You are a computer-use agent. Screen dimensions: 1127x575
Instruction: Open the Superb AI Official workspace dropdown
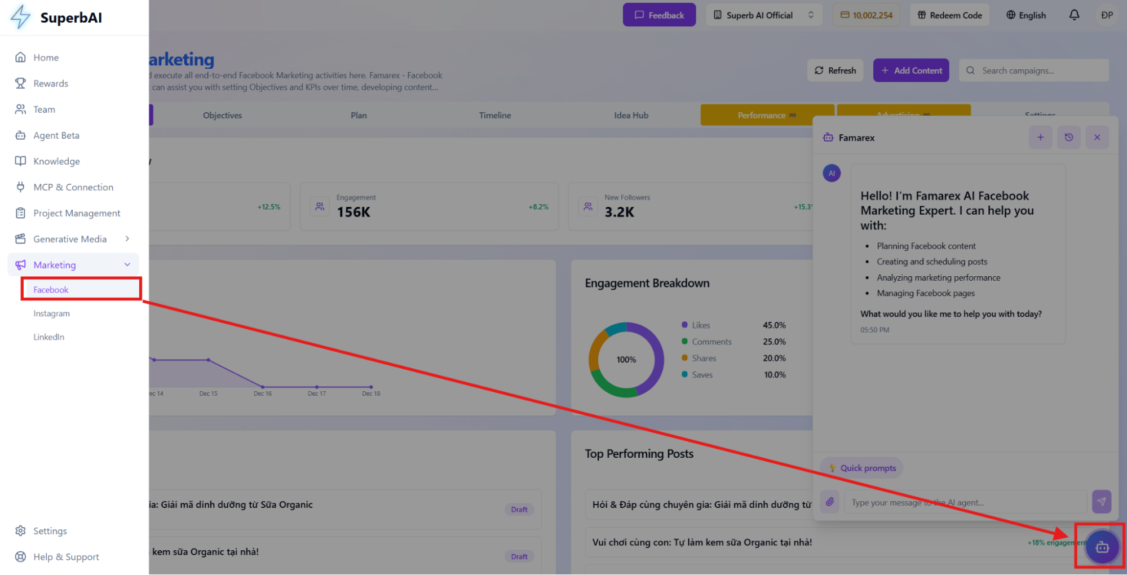coord(764,15)
